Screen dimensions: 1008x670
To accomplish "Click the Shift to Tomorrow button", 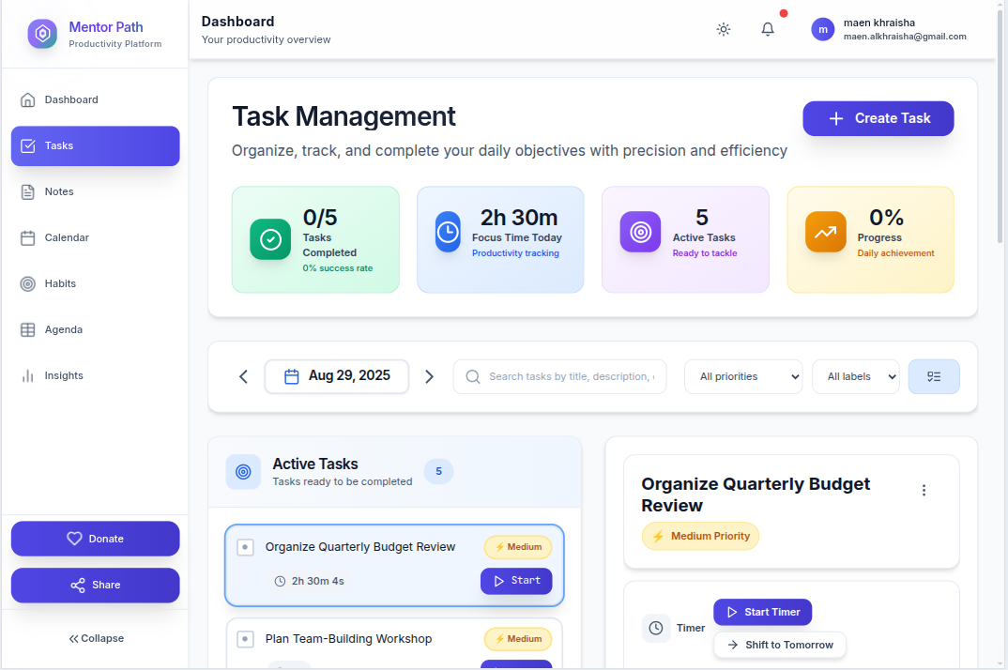I will point(779,645).
